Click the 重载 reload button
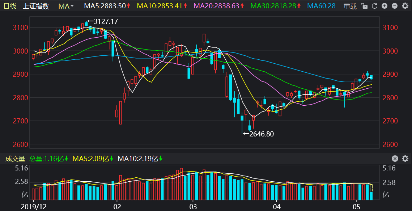The height and width of the screenshot is (211, 412). [x=350, y=6]
